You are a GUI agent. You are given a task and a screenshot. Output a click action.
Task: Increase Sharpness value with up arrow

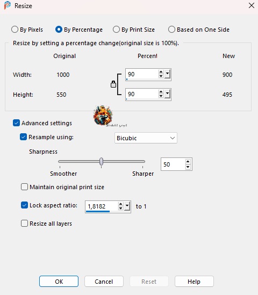point(188,162)
